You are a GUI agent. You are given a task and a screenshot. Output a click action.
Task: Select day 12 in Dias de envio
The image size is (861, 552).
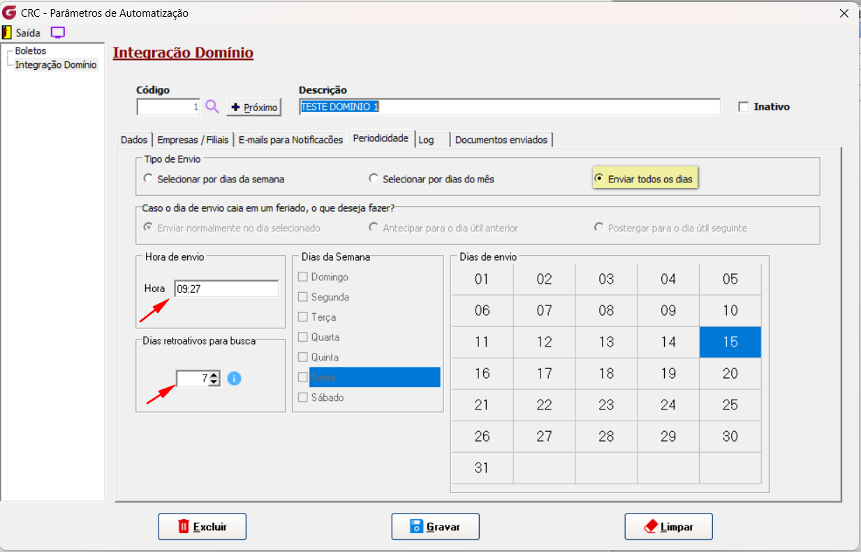click(x=544, y=342)
